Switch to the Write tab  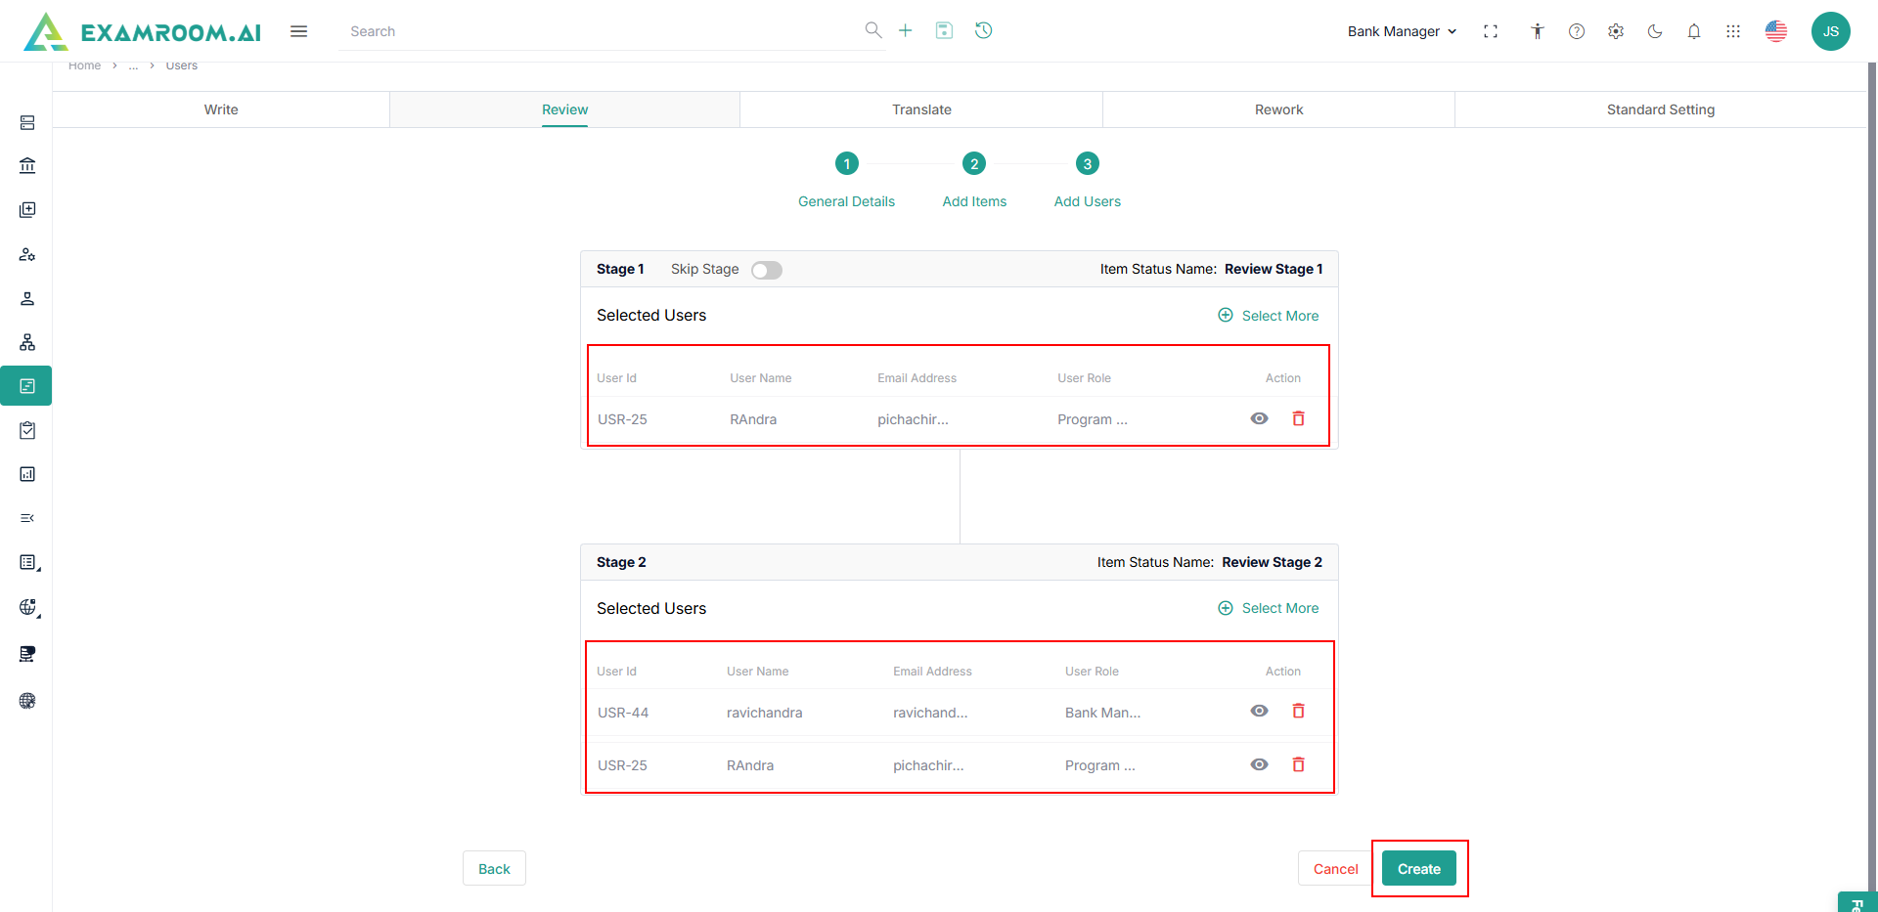click(221, 109)
